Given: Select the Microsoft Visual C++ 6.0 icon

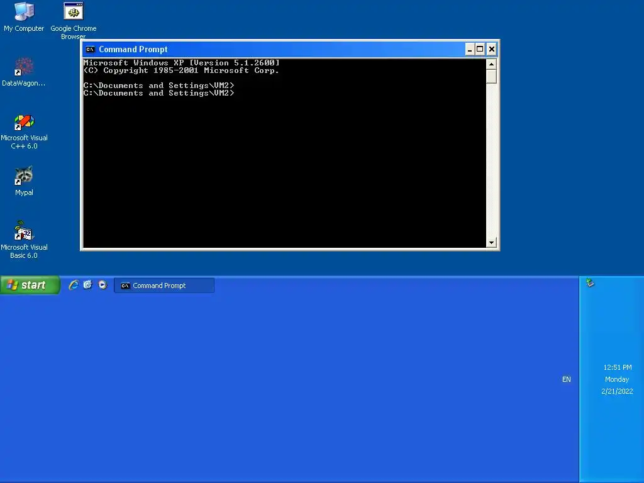Looking at the screenshot, I should click(24, 131).
